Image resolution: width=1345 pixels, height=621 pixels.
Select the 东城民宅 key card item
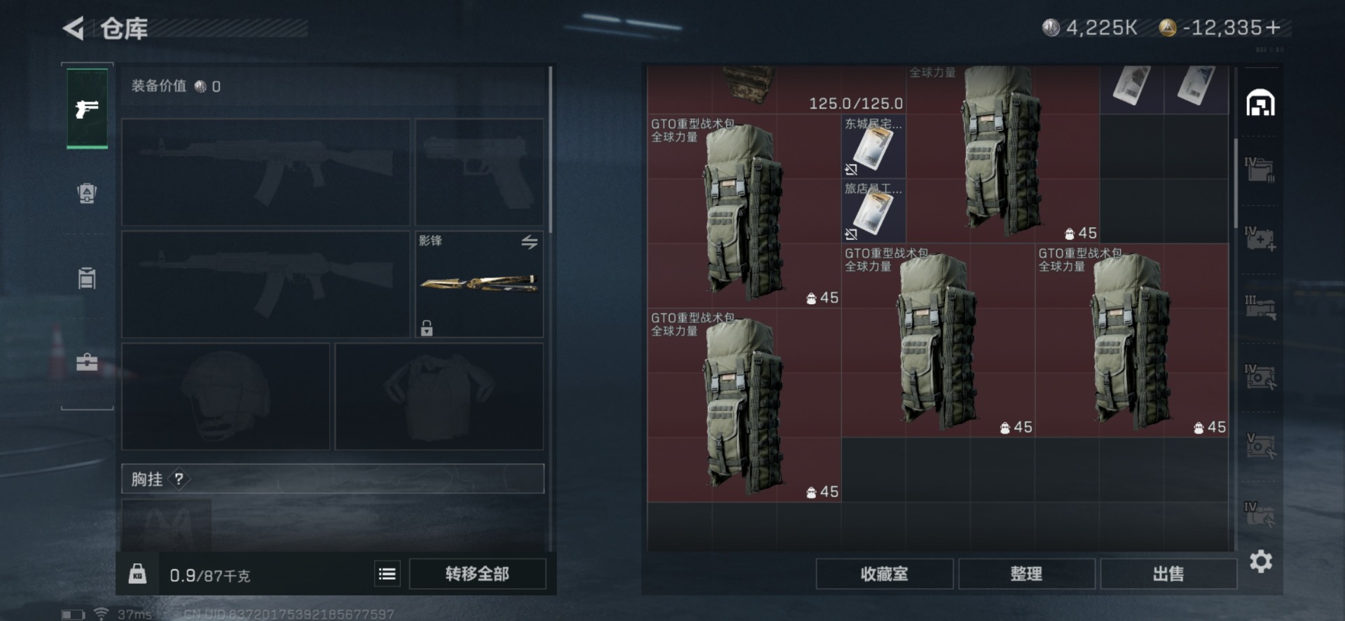point(874,146)
